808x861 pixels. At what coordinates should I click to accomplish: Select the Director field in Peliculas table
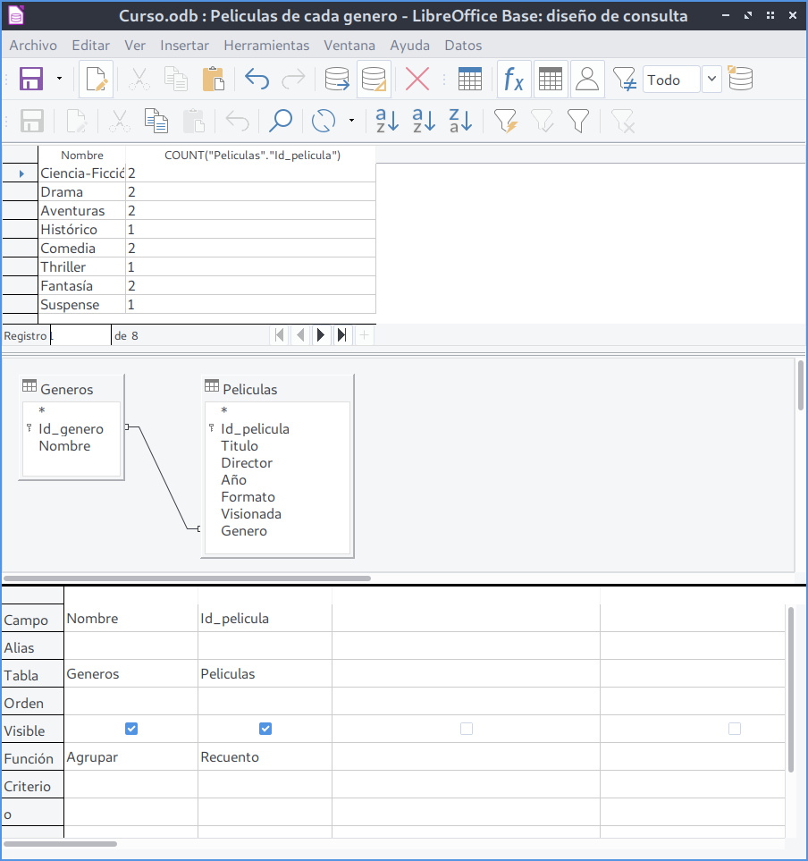pyautogui.click(x=247, y=463)
